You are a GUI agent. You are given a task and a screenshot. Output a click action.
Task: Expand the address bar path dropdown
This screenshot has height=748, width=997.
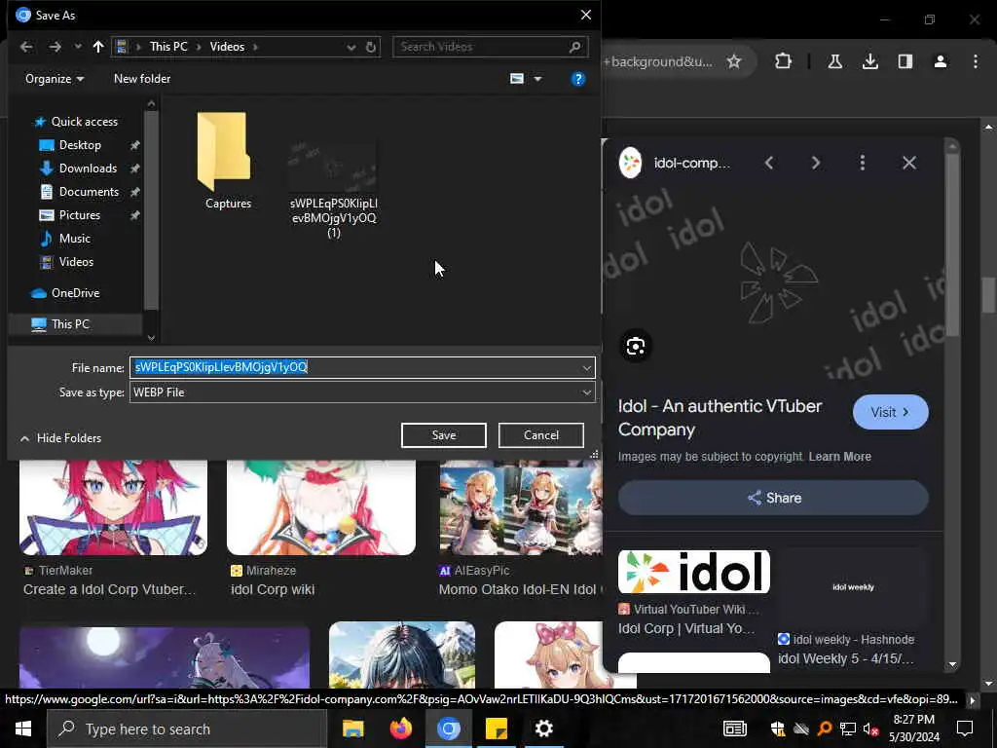tap(351, 47)
